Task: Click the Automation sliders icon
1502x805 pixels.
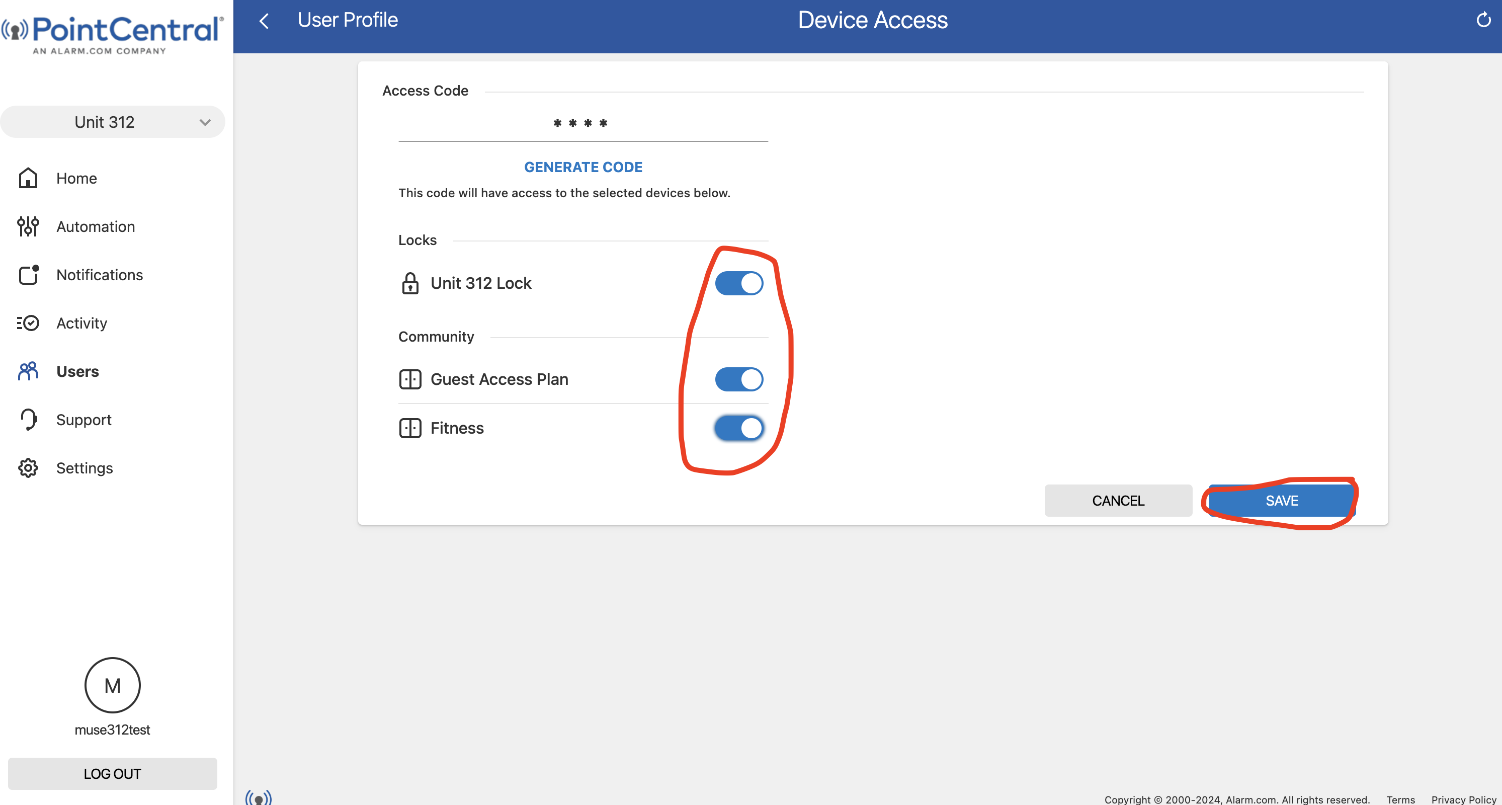Action: (x=28, y=226)
